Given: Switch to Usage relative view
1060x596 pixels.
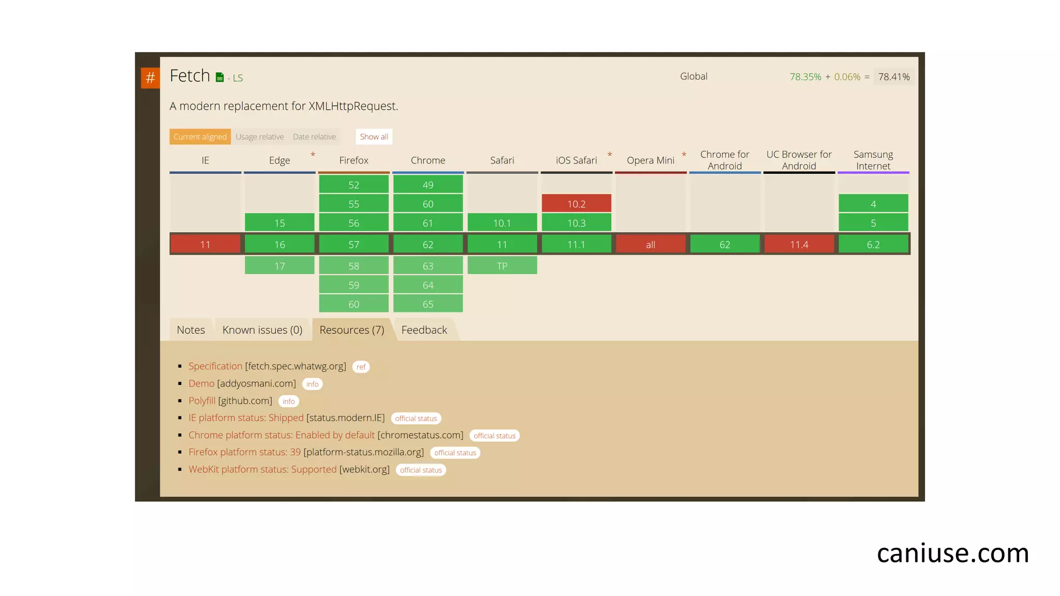Looking at the screenshot, I should [x=259, y=137].
